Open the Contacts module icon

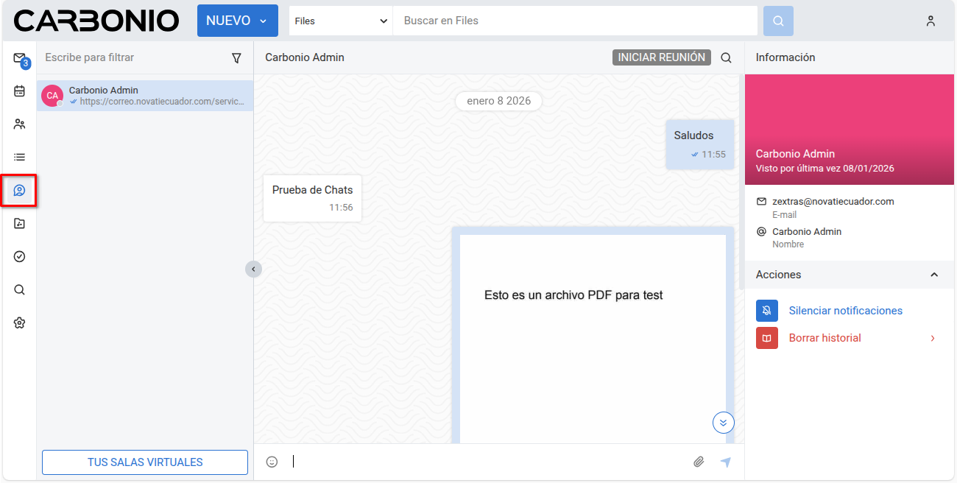pos(19,124)
